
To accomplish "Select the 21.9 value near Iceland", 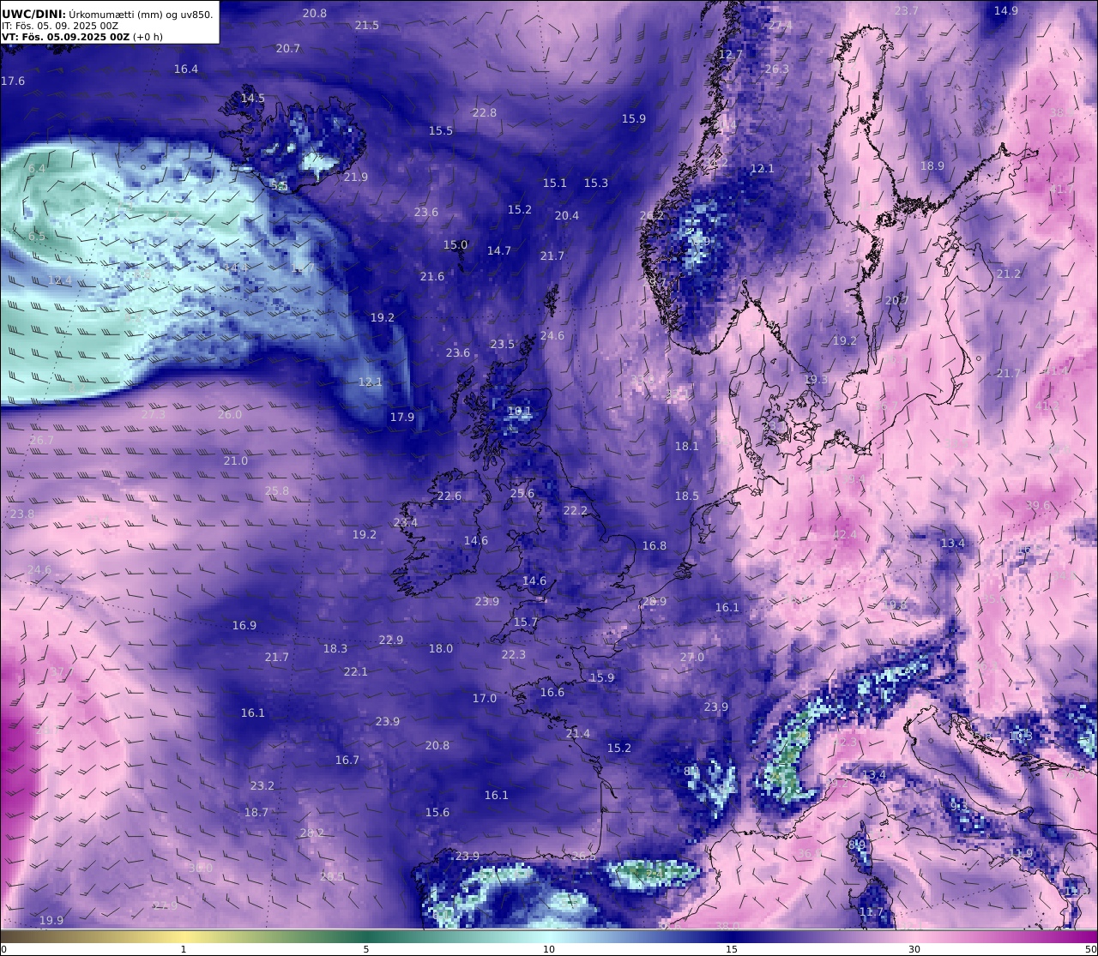I will tap(356, 177).
